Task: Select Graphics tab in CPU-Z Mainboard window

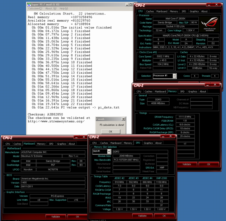Action: click(x=61, y=144)
